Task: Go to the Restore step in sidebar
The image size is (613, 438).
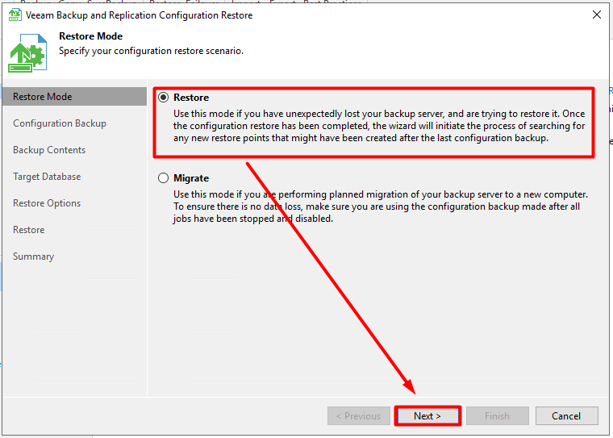Action: click(x=29, y=230)
